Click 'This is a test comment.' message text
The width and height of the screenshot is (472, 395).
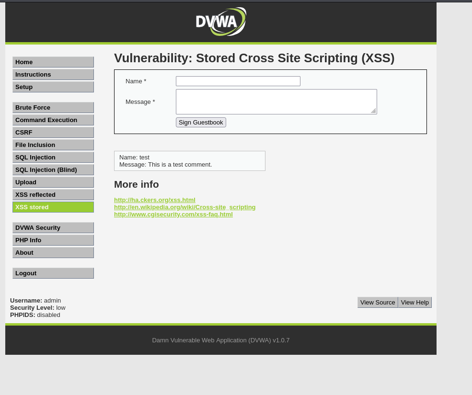[x=180, y=165]
